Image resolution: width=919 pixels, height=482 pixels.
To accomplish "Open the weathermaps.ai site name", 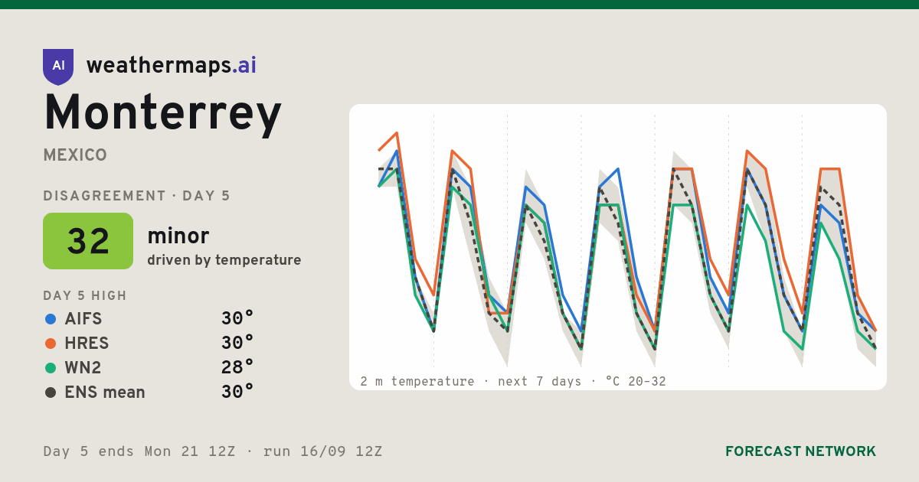I will point(172,65).
